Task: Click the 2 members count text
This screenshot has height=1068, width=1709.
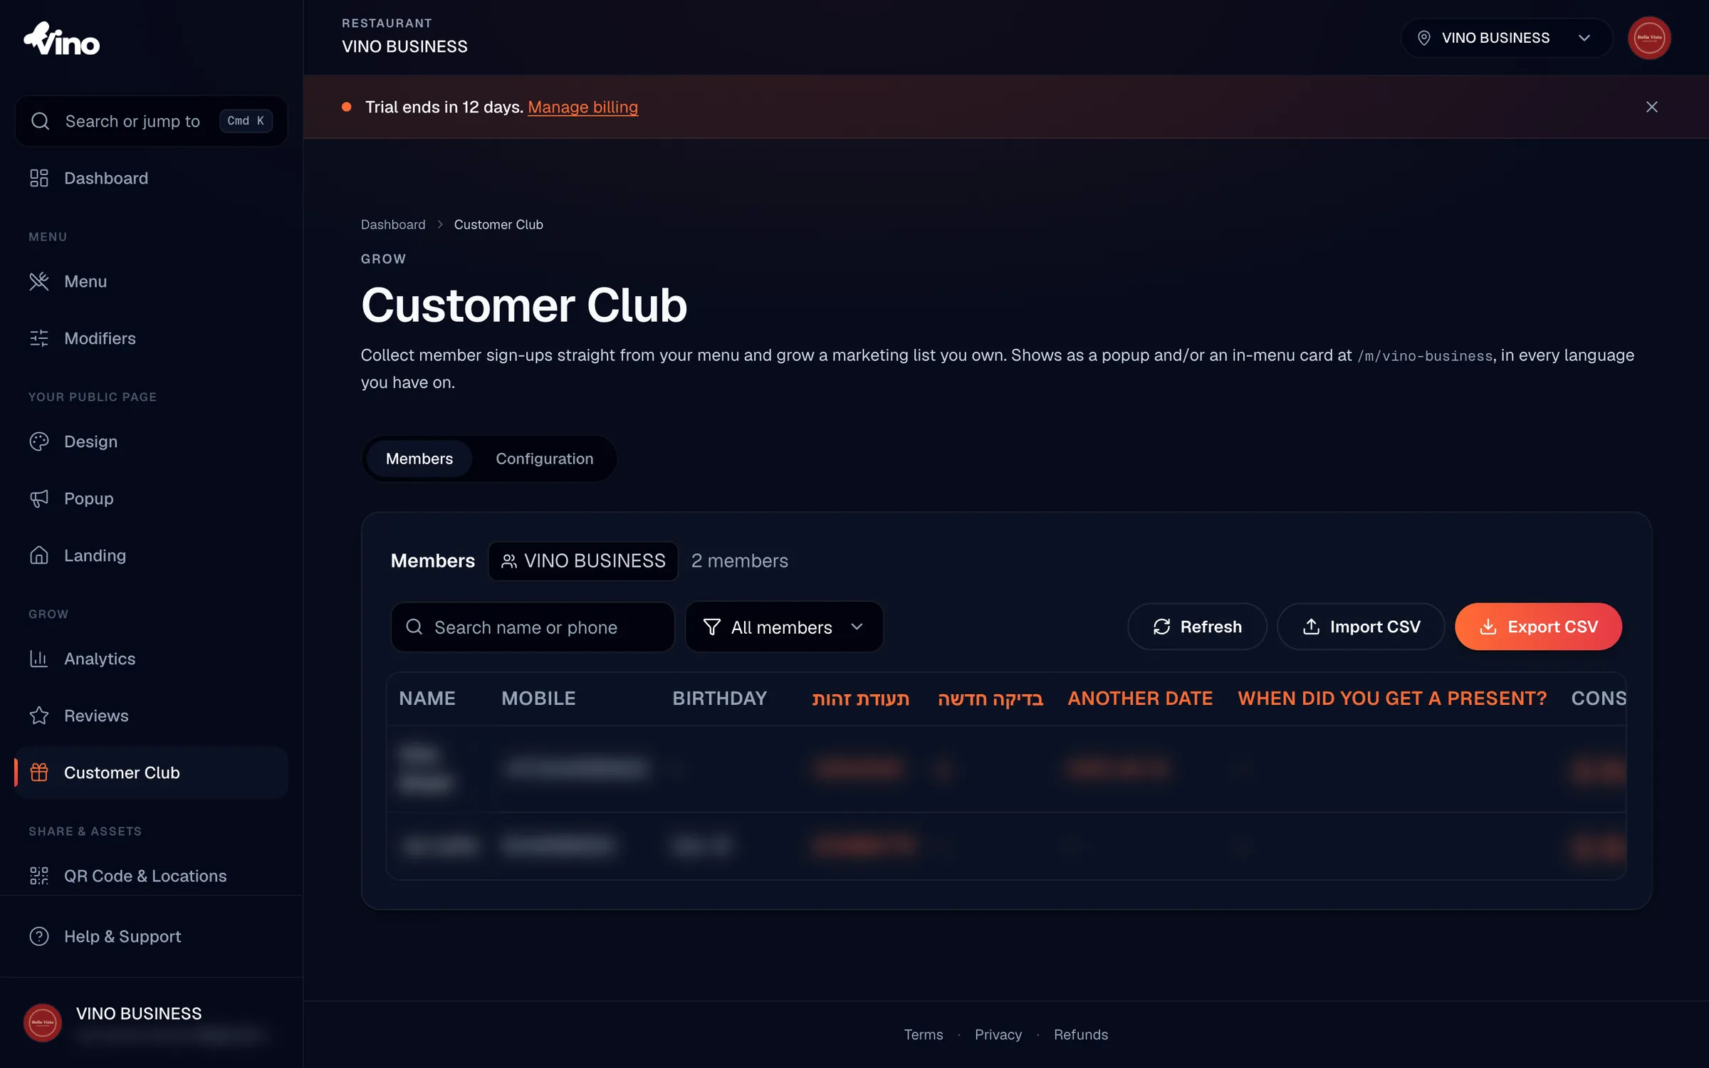Action: pos(740,561)
